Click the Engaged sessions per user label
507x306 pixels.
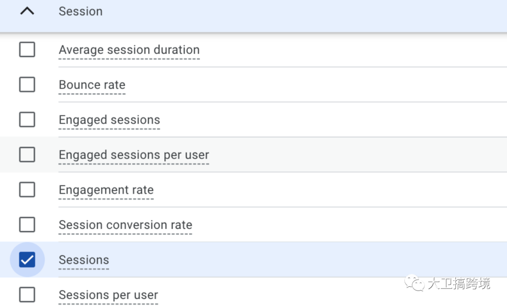[134, 155]
